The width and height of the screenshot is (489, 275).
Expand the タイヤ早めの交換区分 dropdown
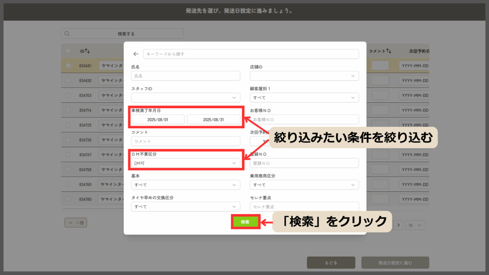pos(186,207)
